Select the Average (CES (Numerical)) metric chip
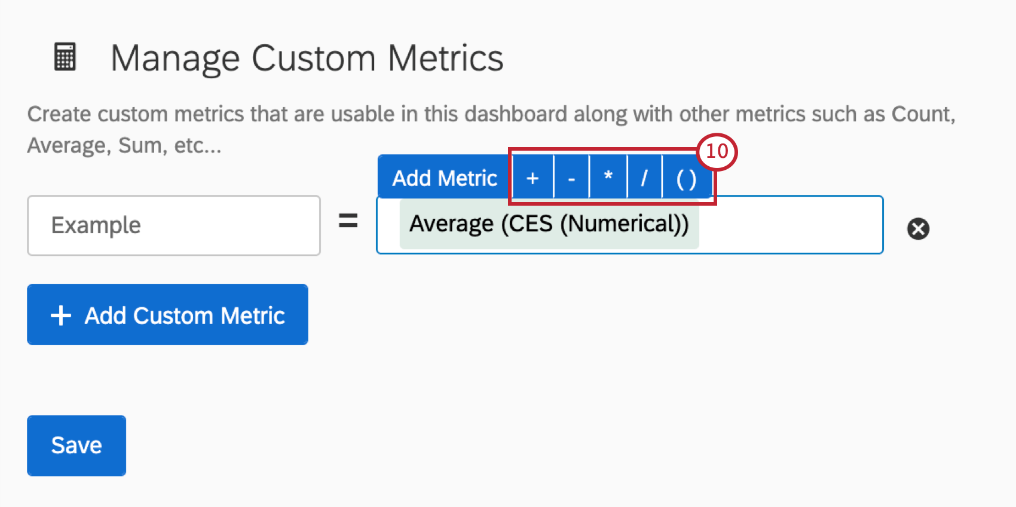Screen dimensions: 1016x507 tap(549, 224)
